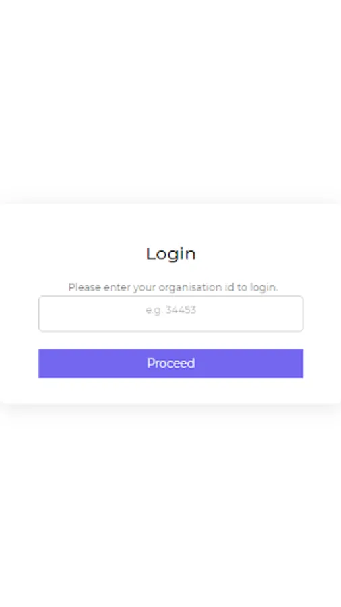The image size is (341, 607).
Task: Select the Login heading text
Action: pos(170,254)
